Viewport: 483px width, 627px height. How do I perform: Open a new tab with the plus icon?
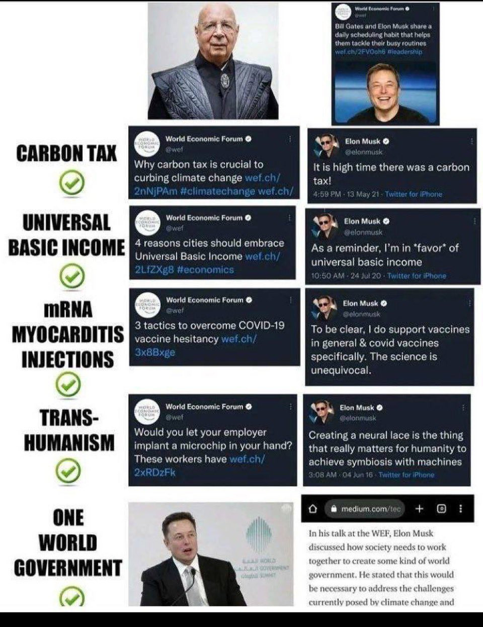click(419, 509)
